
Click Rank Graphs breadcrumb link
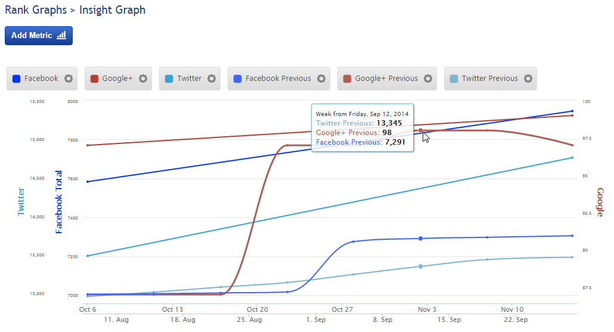(34, 10)
